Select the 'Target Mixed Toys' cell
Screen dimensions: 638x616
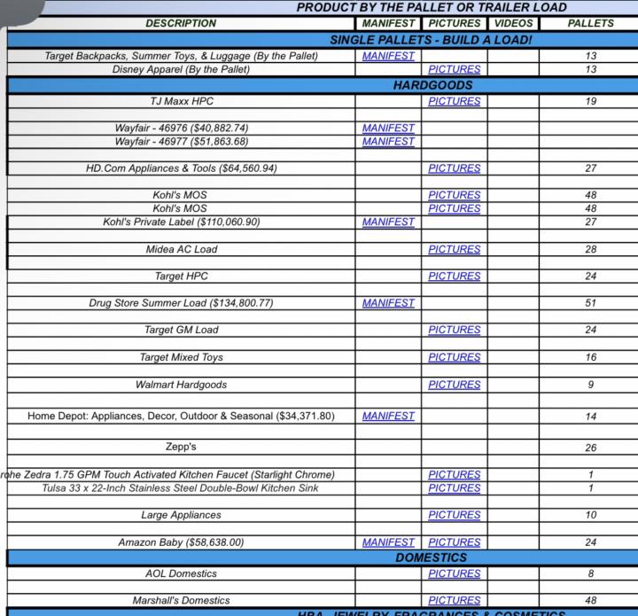[182, 357]
